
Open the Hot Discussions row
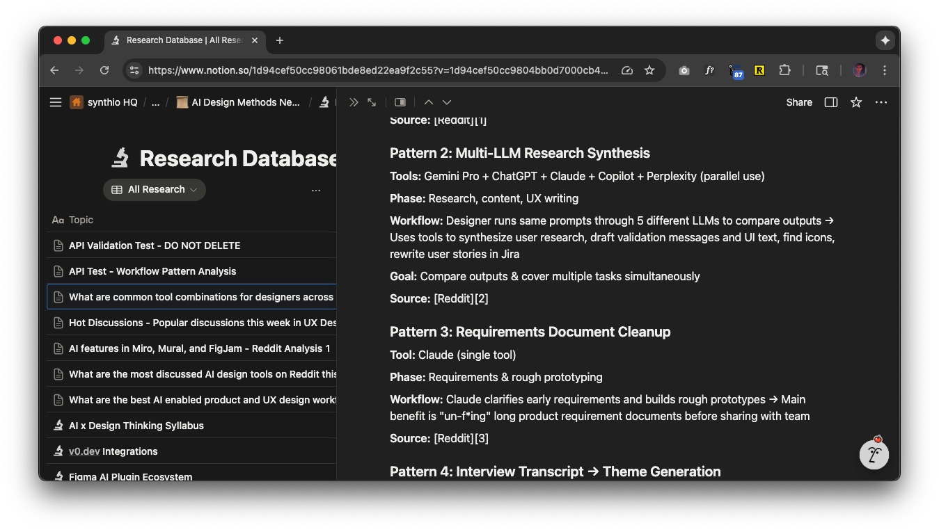point(191,323)
